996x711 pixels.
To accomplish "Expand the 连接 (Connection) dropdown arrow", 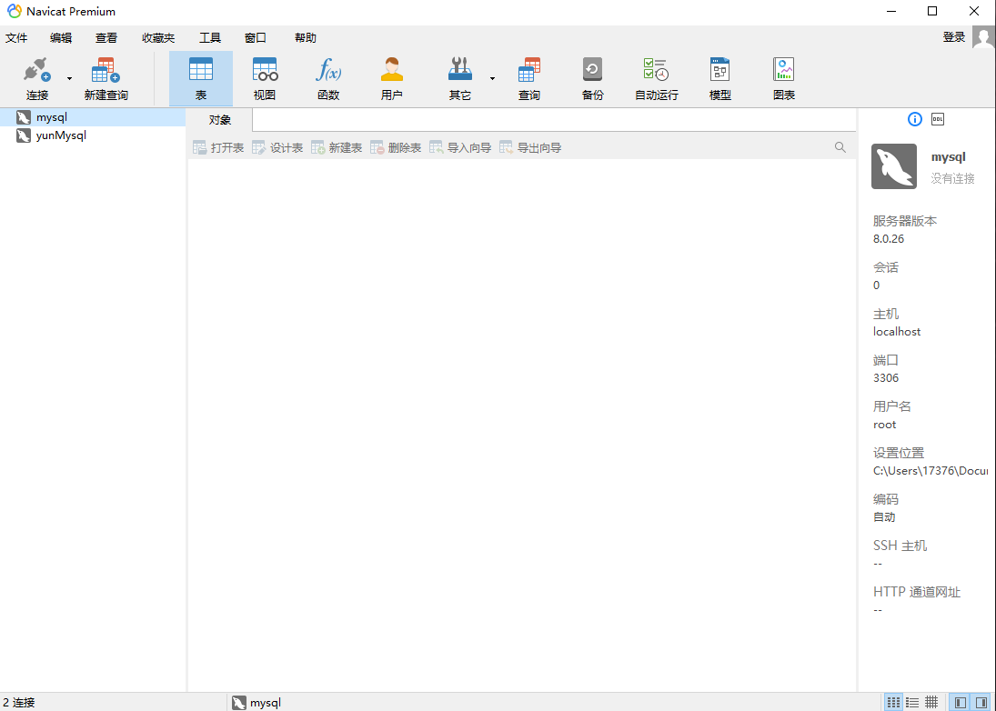I will pos(69,79).
